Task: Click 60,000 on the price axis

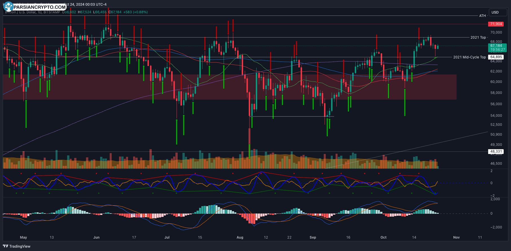Action: coord(496,82)
